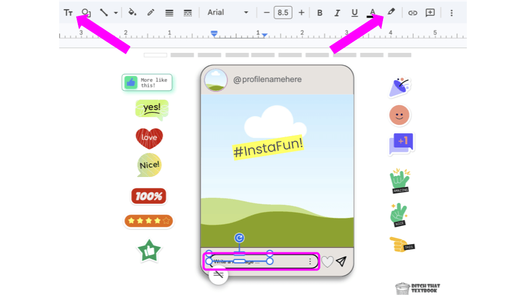This screenshot has height=295, width=526.
Task: Select the peace sign NICE sticker
Action: (399, 215)
